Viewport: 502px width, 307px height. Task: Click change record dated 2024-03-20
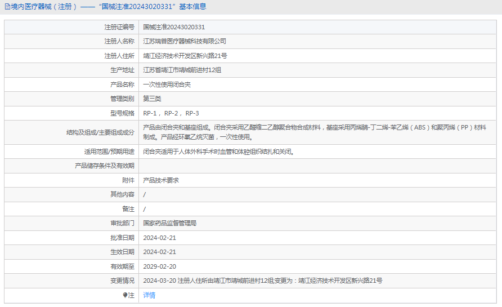click(262, 281)
